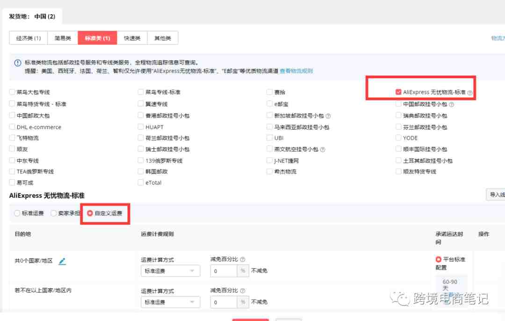Check the 菜鸟大包专线 checkbox

(12, 92)
